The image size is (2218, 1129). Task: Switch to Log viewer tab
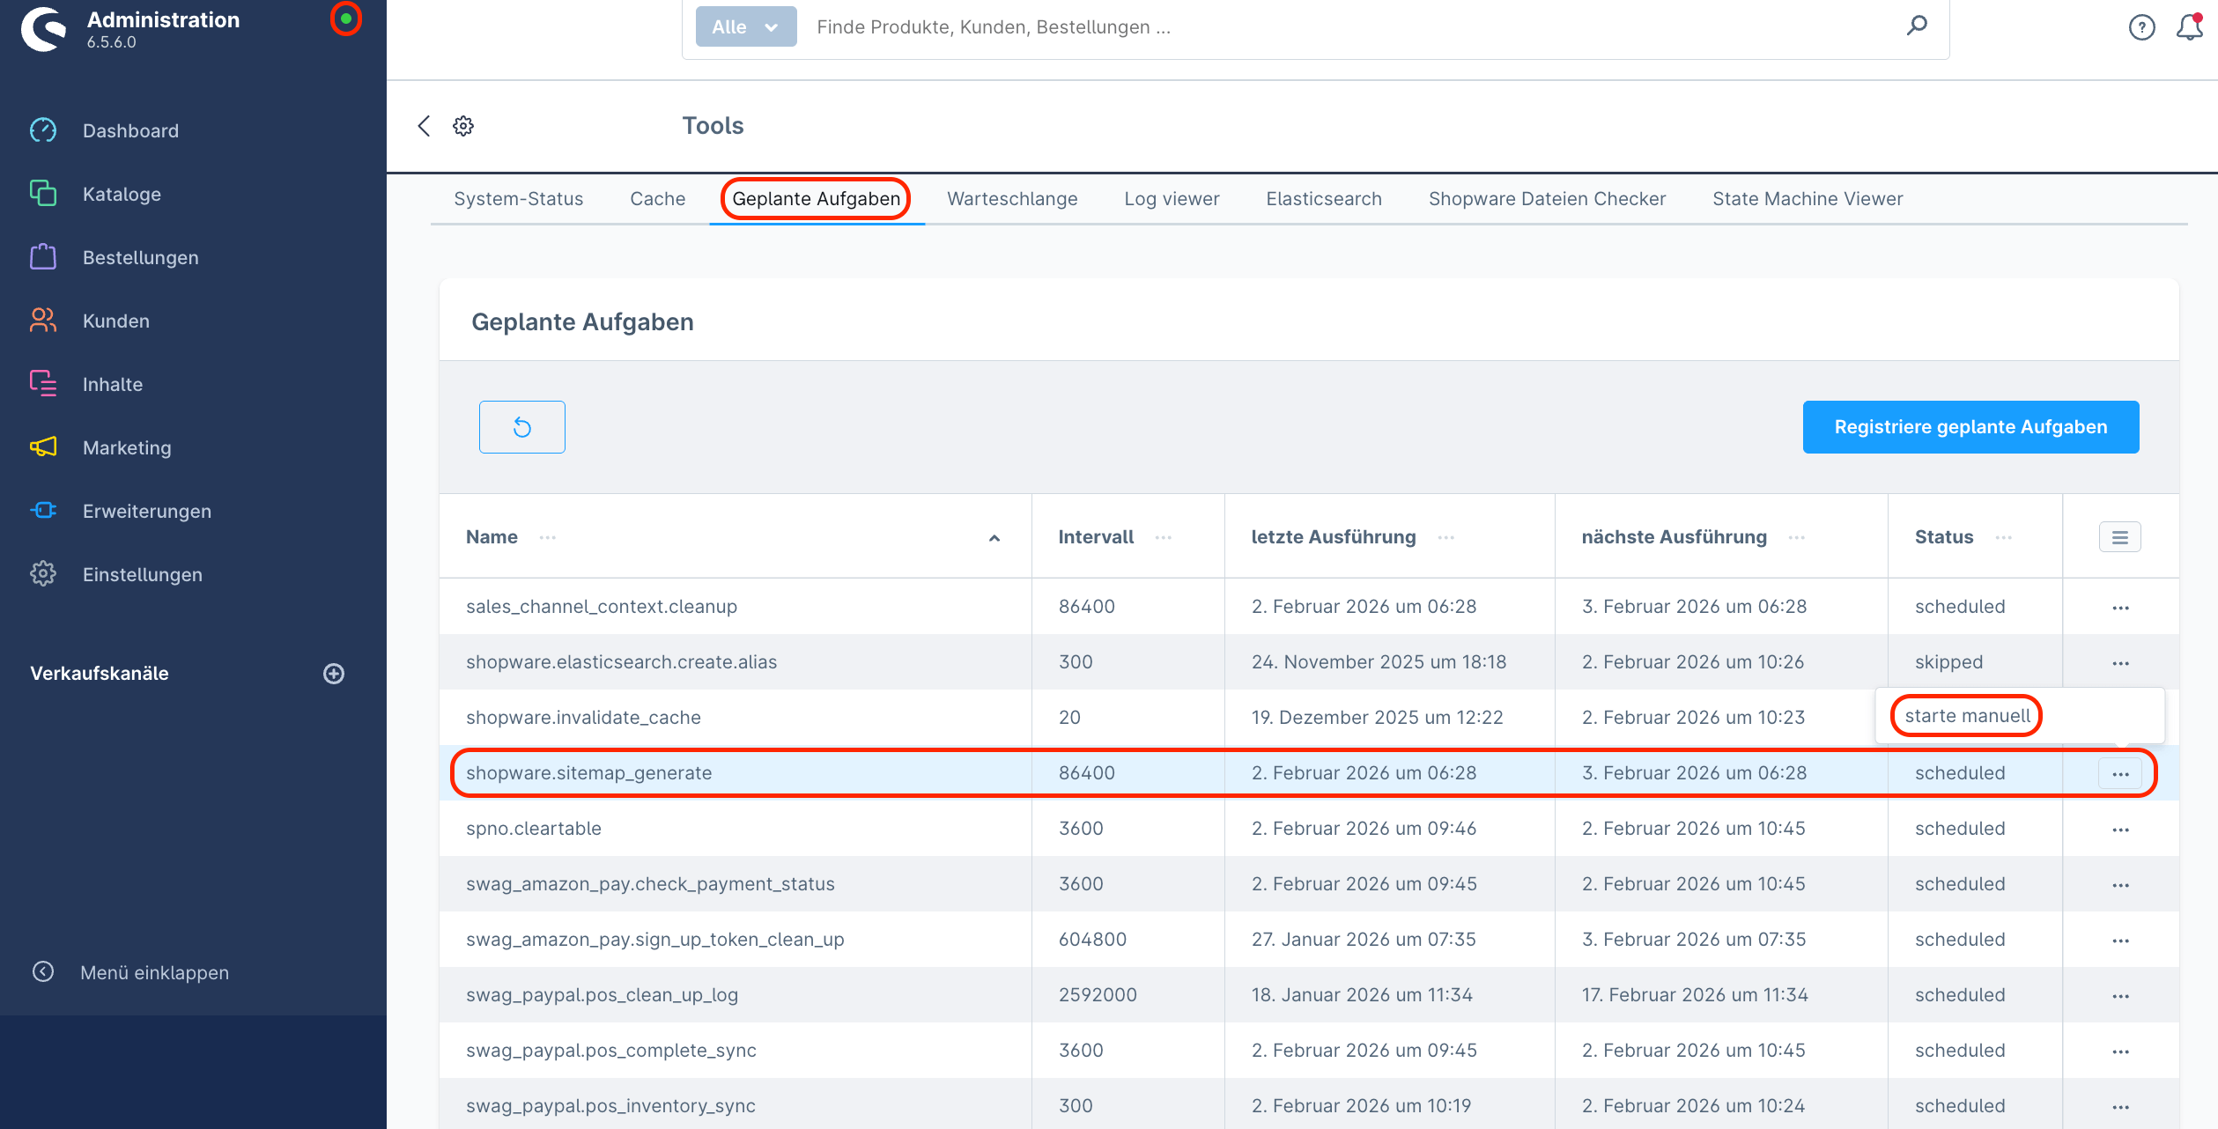1172,199
